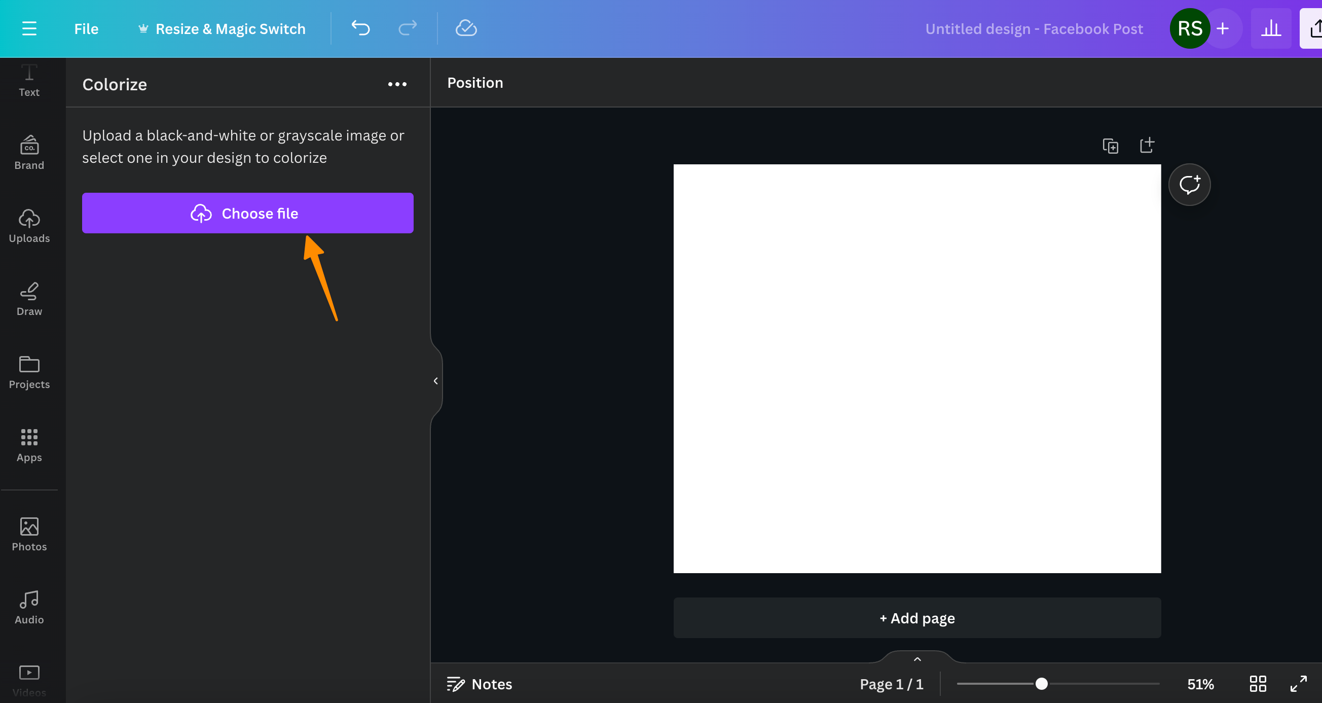Open Colorize panel options menu
This screenshot has width=1322, height=703.
(x=397, y=84)
